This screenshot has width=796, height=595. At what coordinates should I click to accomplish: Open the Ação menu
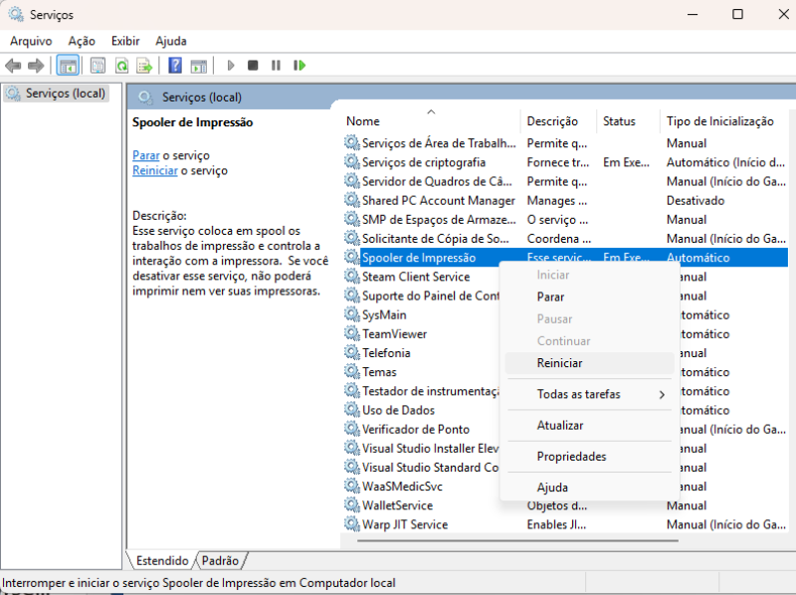pos(82,41)
